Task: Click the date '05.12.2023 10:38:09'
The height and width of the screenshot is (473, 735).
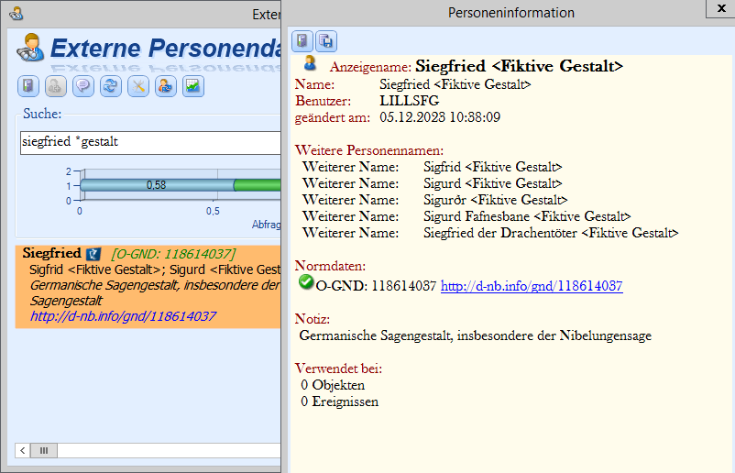Action: pos(440,117)
